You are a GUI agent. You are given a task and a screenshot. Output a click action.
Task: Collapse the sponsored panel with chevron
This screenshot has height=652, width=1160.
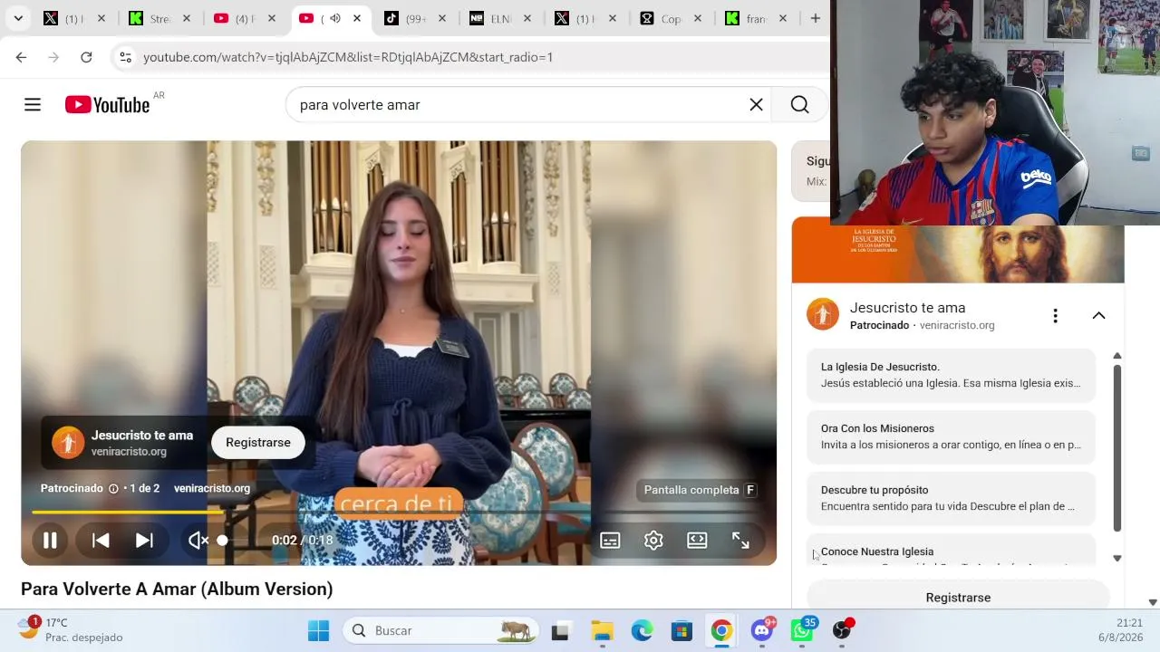[1098, 315]
